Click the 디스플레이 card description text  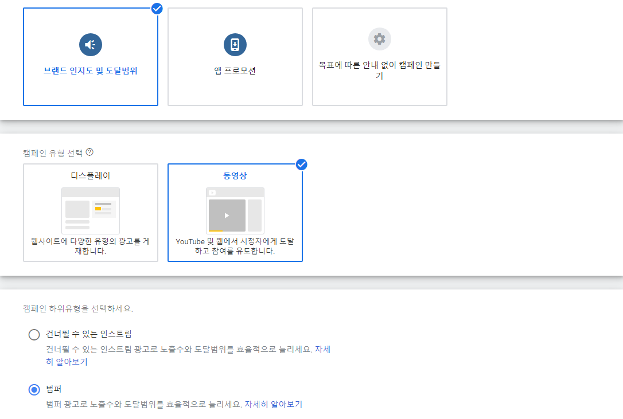coord(90,246)
